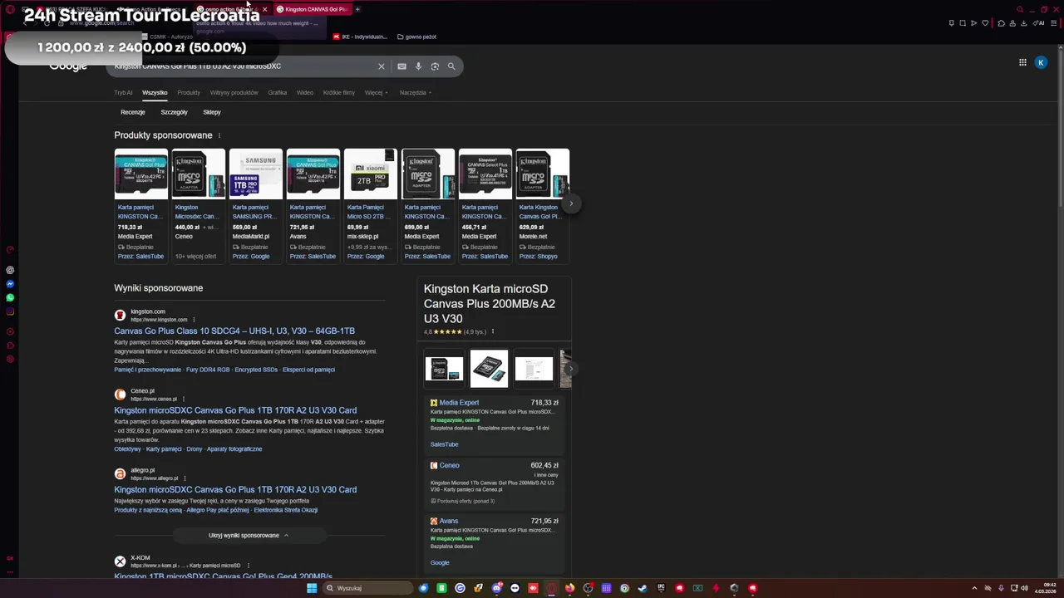Open Xiaomi 2TB Micro SD card
1064x598 pixels.
tap(370, 205)
